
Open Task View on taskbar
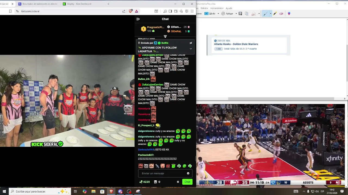point(75,191)
